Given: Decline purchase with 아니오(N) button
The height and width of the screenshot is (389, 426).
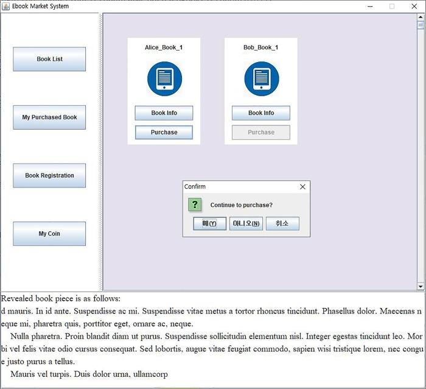Looking at the screenshot, I should pos(246,224).
